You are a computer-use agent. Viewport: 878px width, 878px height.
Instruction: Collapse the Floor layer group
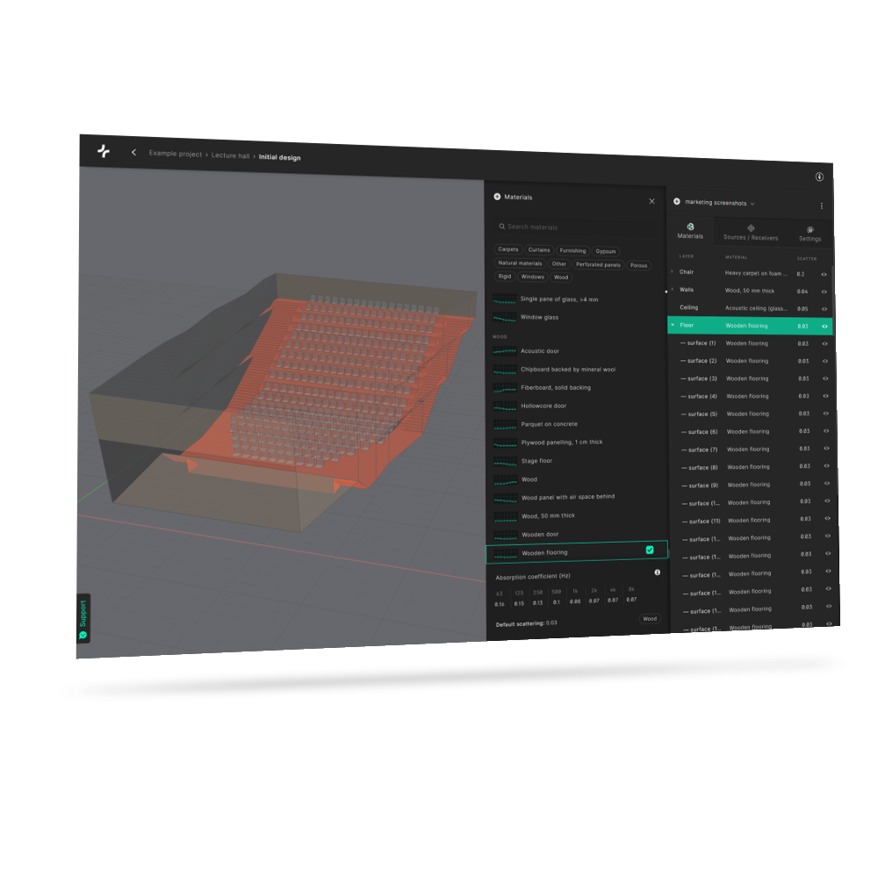tap(673, 325)
